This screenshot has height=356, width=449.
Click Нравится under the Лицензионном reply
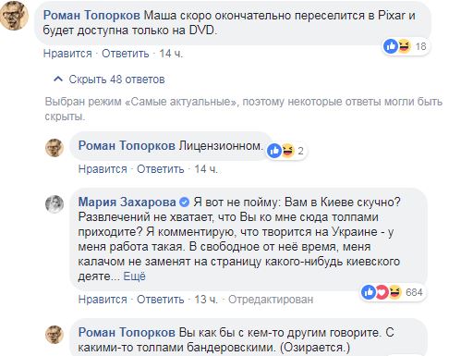(x=103, y=169)
